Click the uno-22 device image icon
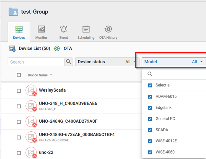Viewport: 206px width, 159px height. (x=31, y=153)
